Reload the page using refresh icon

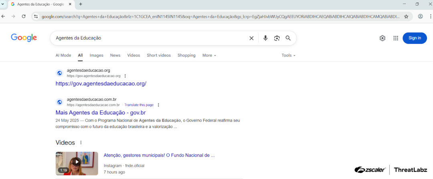tap(24, 16)
